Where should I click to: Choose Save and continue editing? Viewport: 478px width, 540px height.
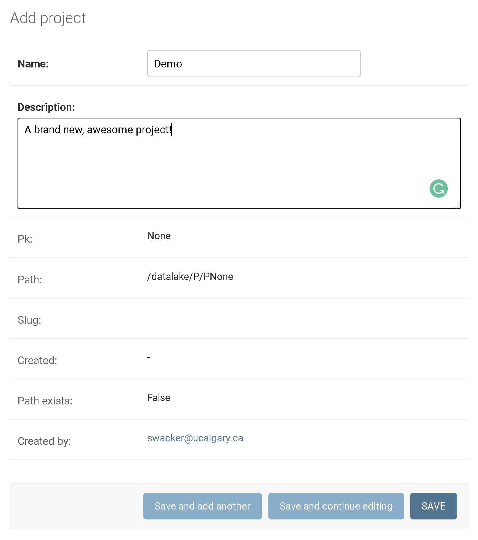tap(336, 506)
